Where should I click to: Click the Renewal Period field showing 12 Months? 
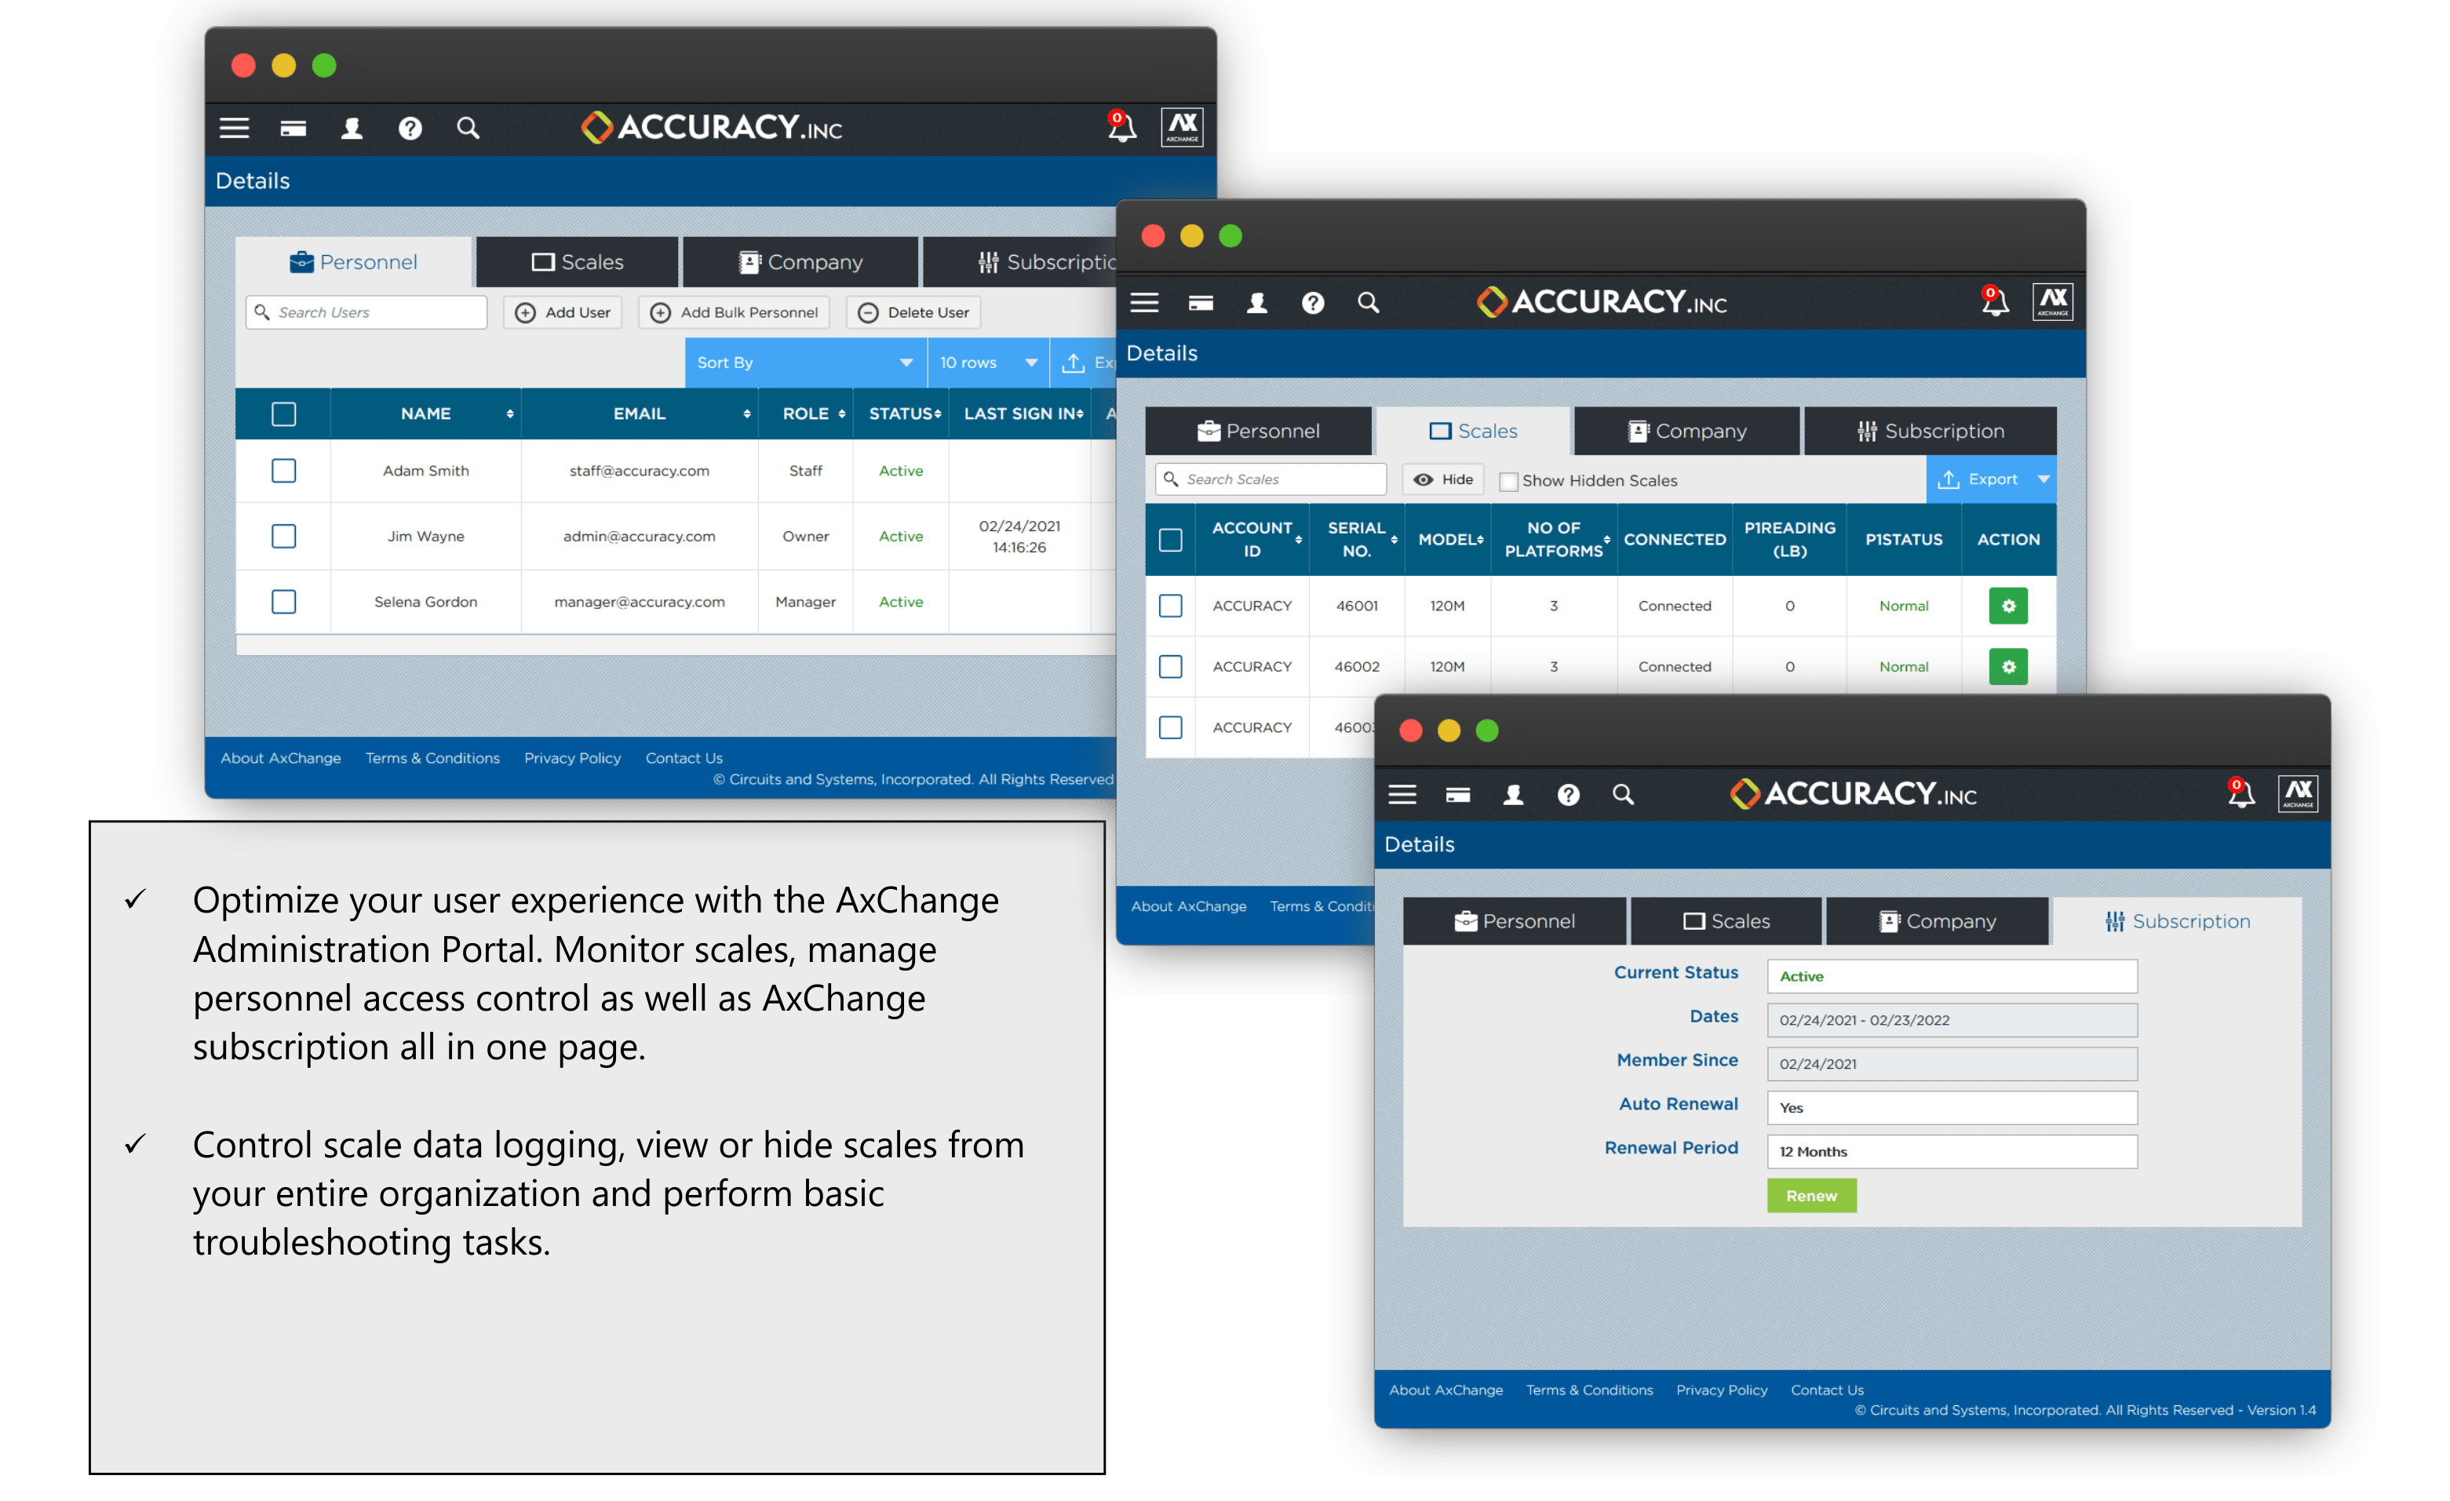pos(1951,1151)
